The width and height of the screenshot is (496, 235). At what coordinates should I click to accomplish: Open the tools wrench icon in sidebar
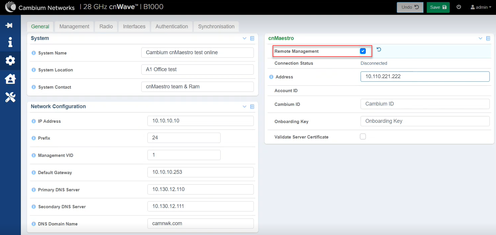(x=10, y=97)
